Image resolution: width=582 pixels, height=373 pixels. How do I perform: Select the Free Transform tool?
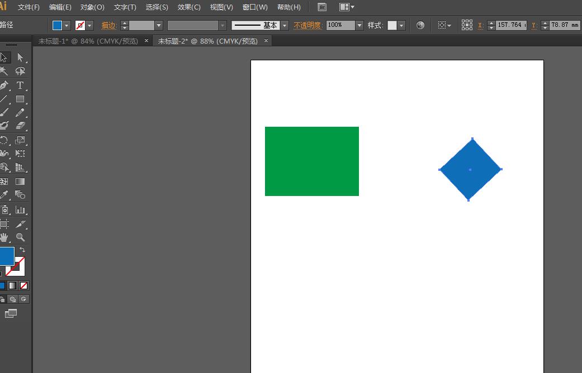20,154
